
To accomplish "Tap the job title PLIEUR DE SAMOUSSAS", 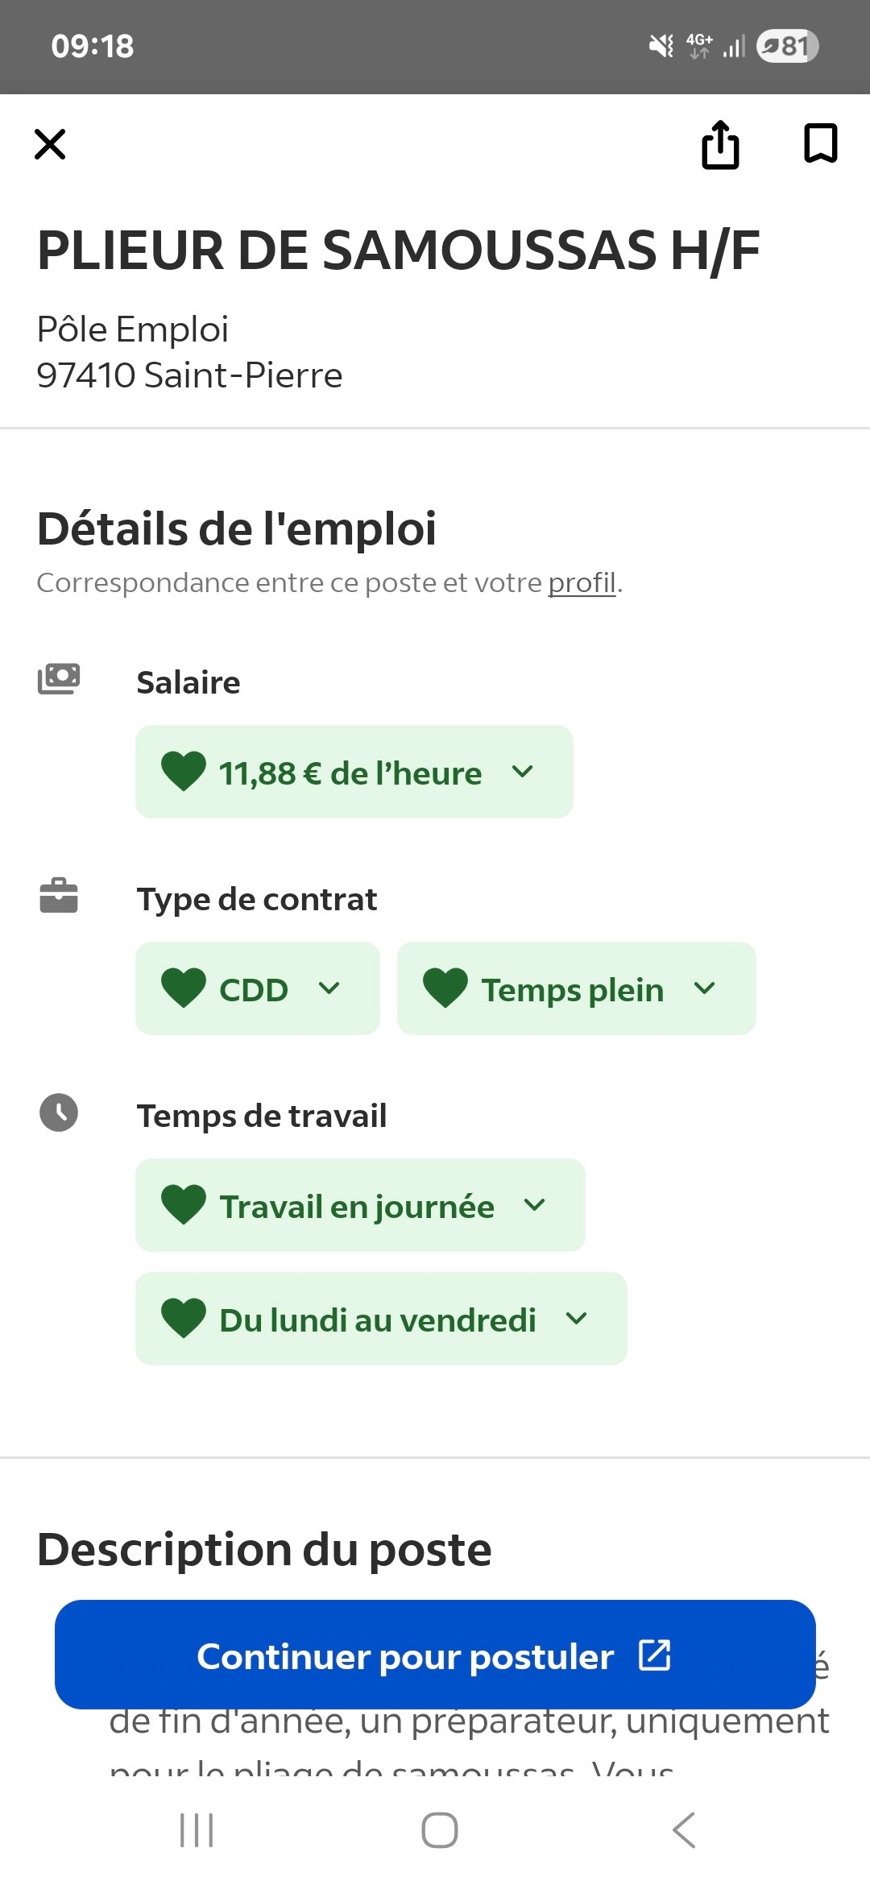I will point(399,250).
